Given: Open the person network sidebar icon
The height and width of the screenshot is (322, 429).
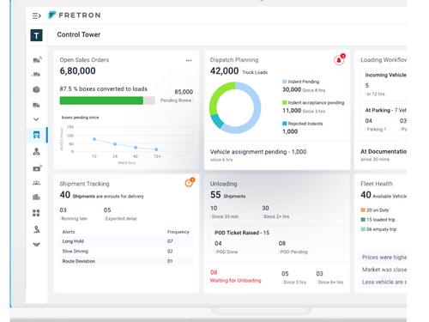Looking at the screenshot, I should (36, 151).
